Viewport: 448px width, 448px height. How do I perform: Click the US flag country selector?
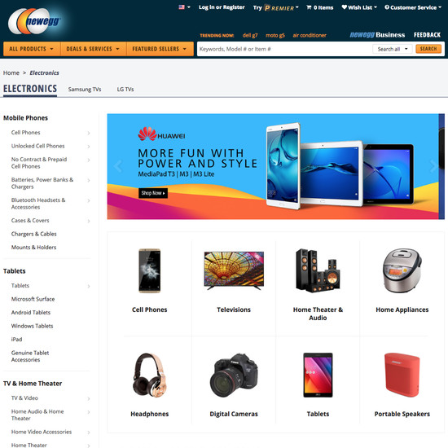(x=182, y=7)
